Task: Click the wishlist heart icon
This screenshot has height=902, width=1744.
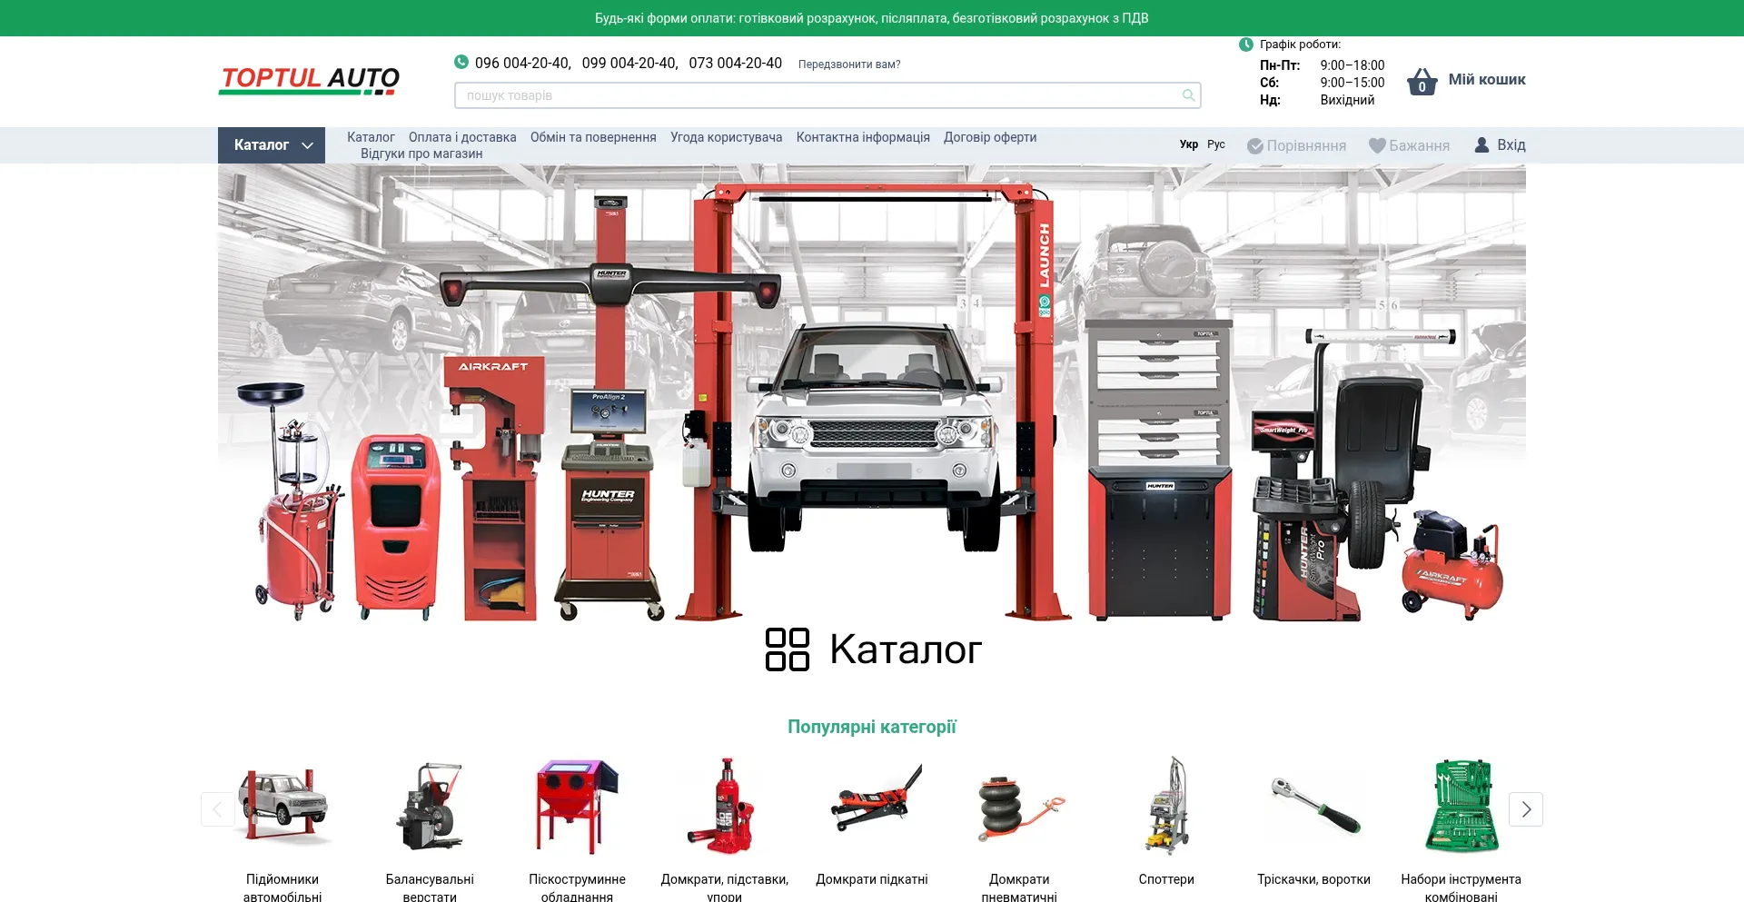Action: [1377, 145]
